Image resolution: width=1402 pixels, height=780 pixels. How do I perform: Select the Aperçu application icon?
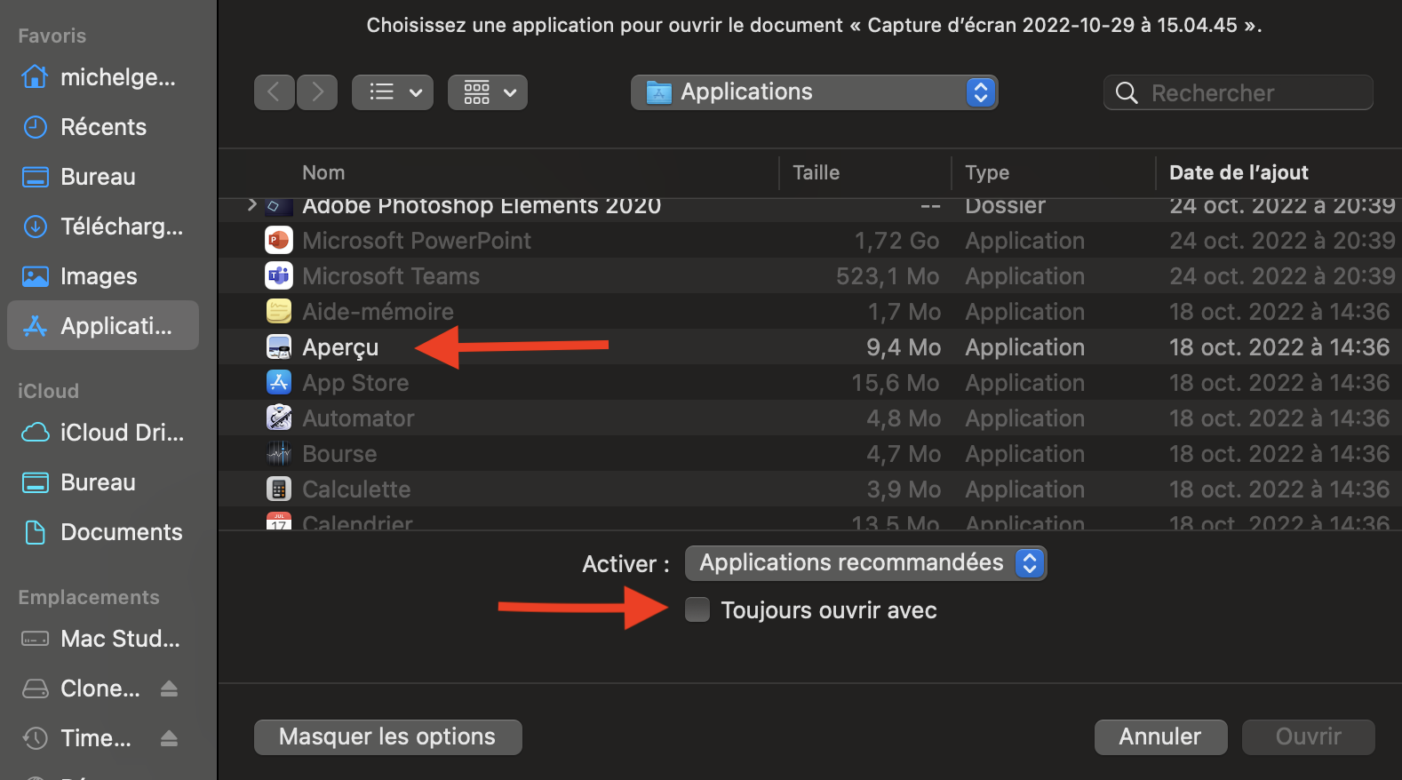coord(279,347)
